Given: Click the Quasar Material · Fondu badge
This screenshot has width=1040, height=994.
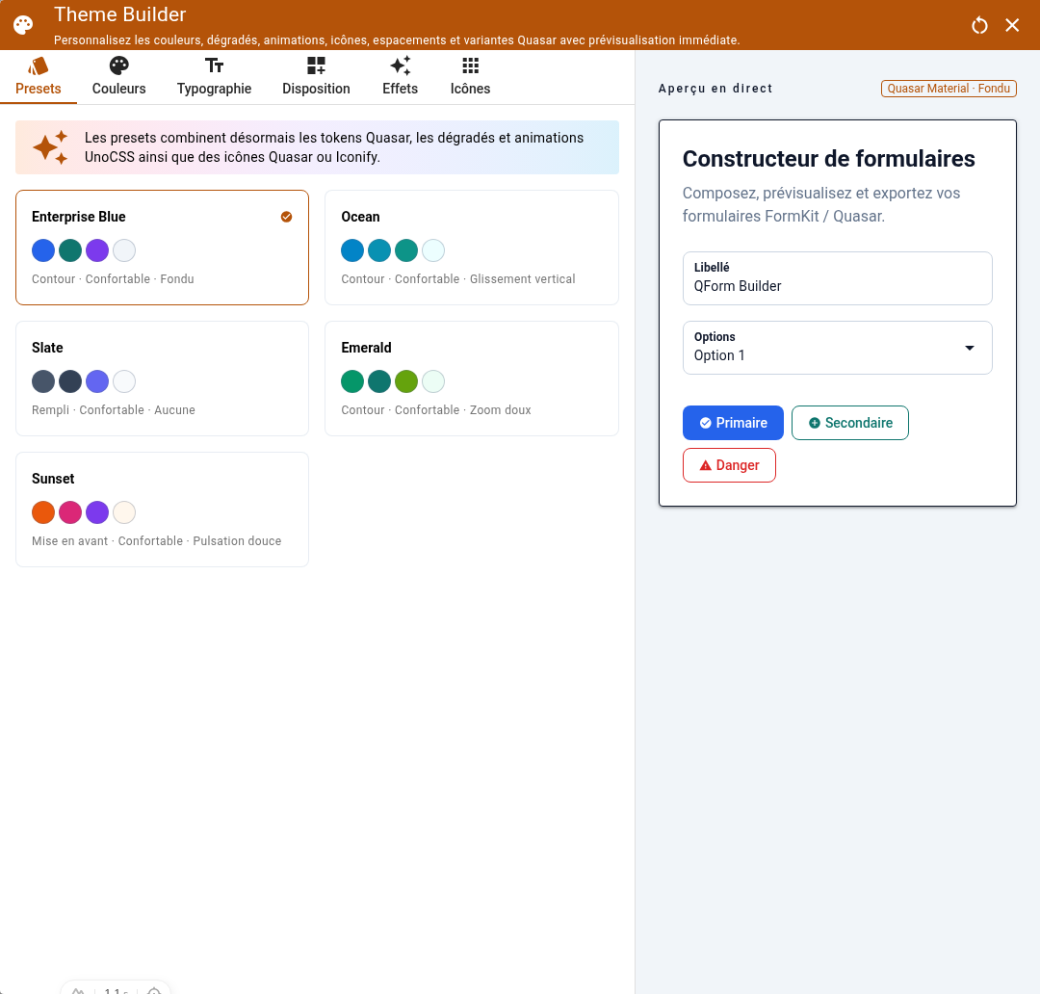Looking at the screenshot, I should (949, 89).
